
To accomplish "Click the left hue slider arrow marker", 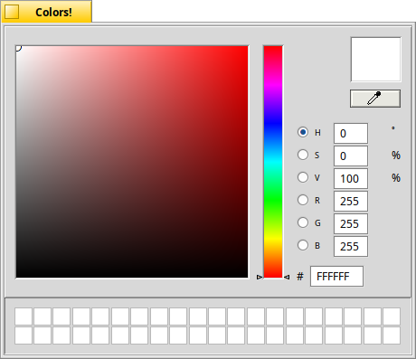I will tap(260, 277).
